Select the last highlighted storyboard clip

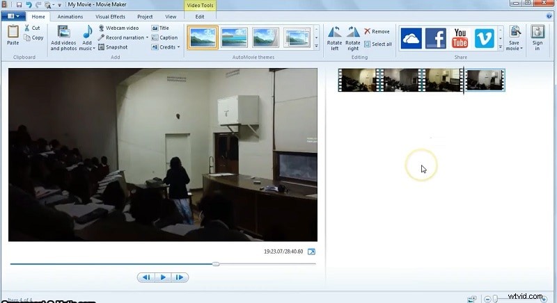(x=485, y=81)
